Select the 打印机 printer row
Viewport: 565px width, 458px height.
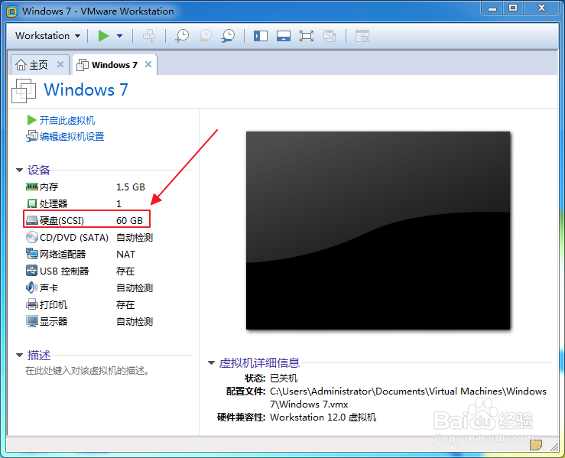coord(81,304)
